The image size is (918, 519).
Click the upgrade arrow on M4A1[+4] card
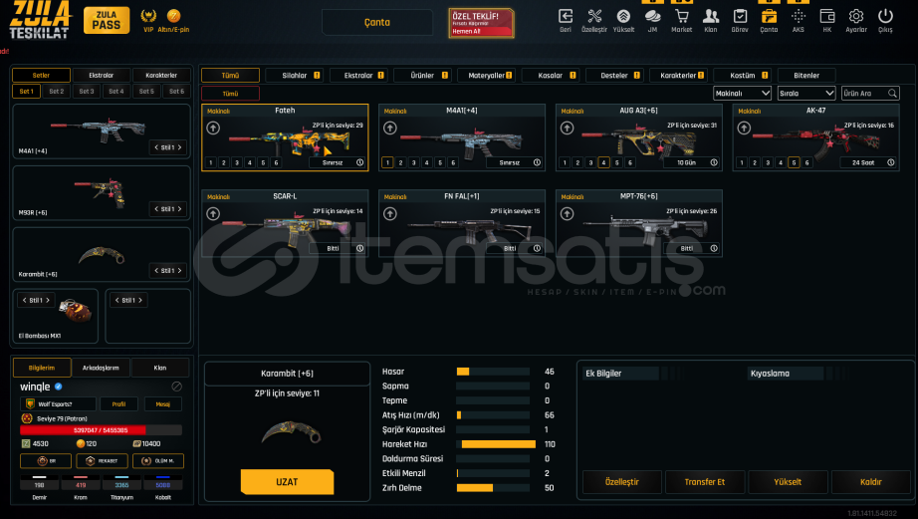click(390, 128)
